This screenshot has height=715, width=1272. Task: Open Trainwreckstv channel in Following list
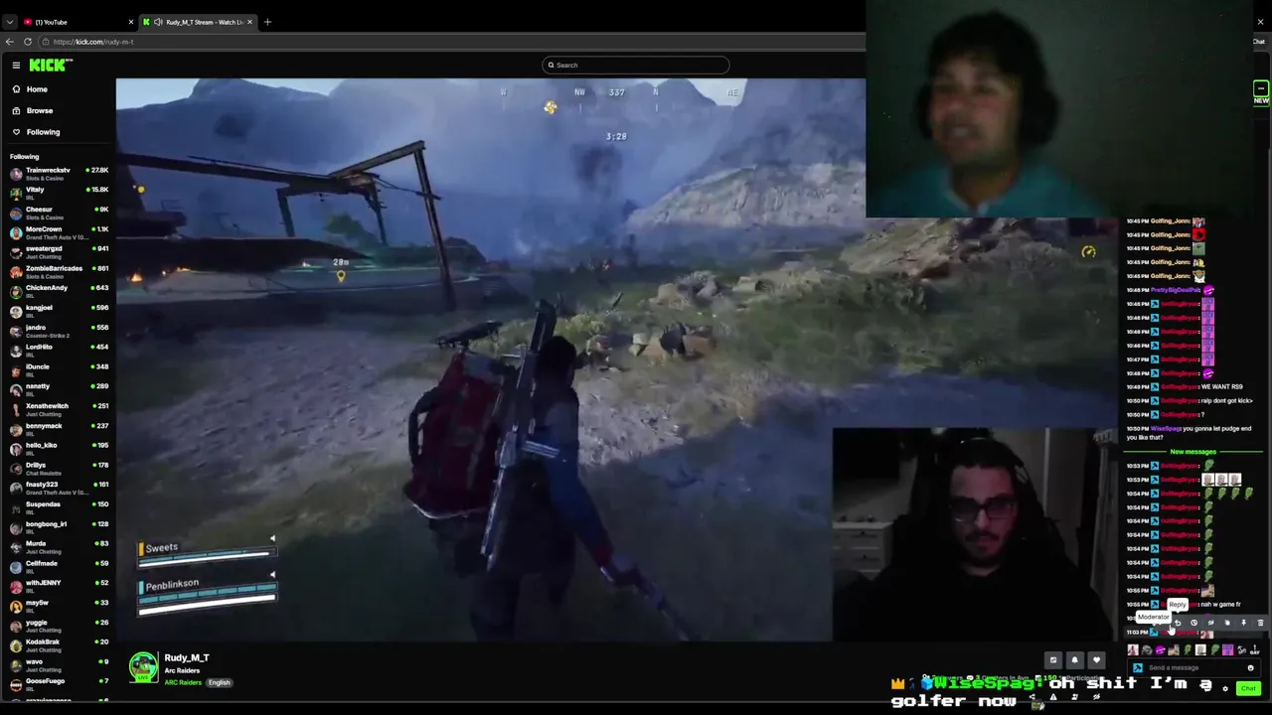(x=60, y=173)
